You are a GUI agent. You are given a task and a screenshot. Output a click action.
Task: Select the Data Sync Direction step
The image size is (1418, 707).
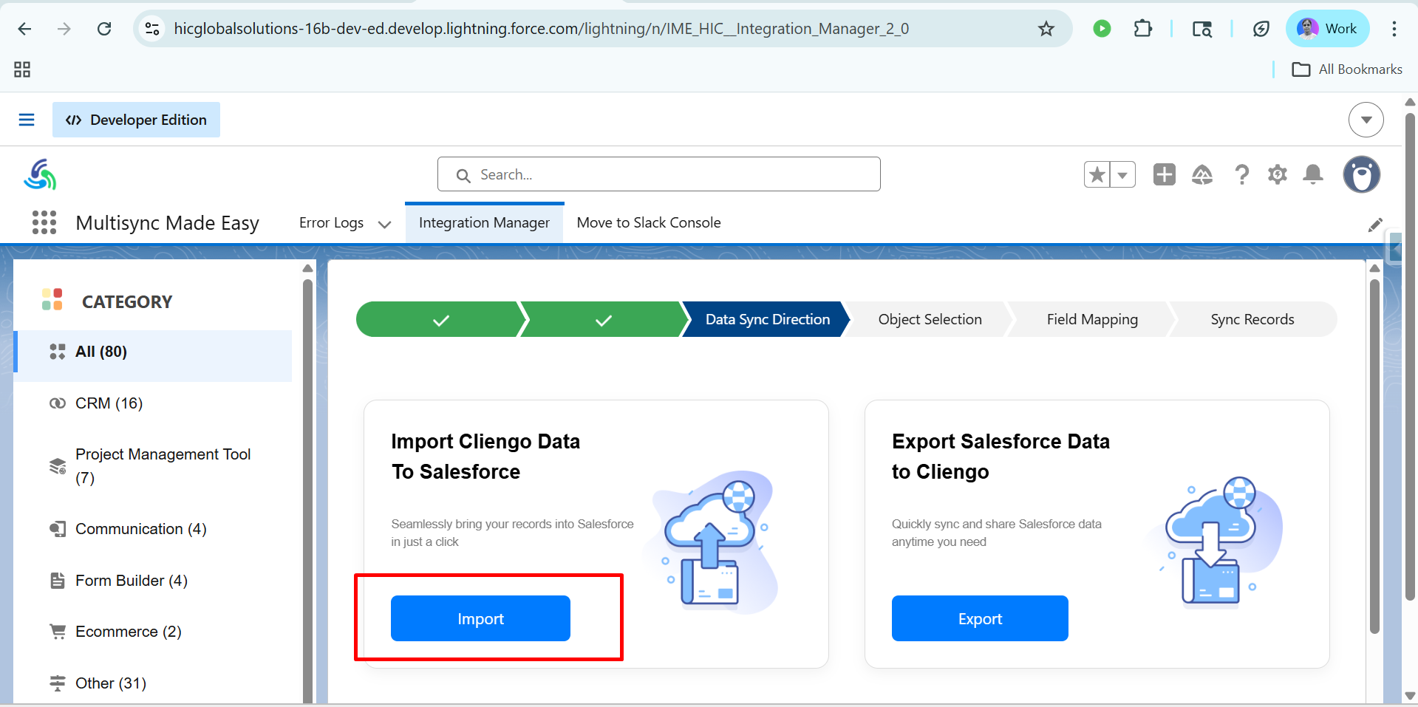pos(767,319)
